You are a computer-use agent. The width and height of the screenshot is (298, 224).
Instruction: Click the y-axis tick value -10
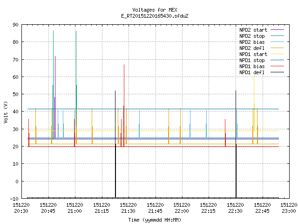[x=14, y=199]
